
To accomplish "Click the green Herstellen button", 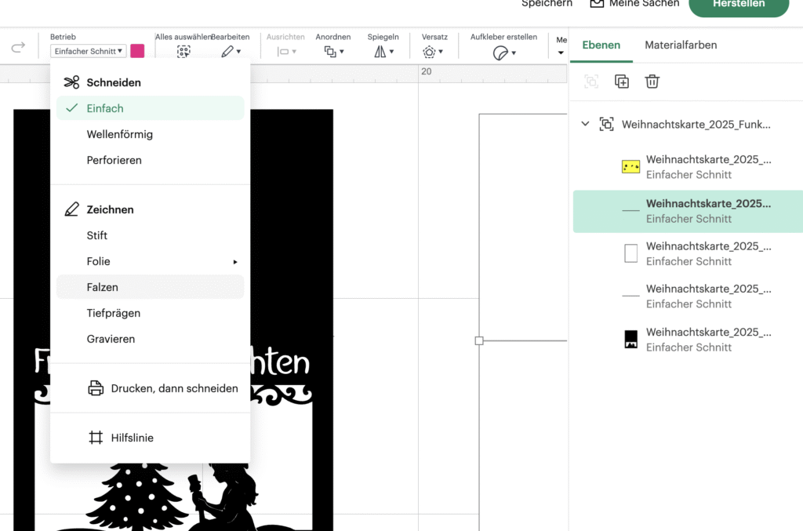I will pyautogui.click(x=738, y=5).
